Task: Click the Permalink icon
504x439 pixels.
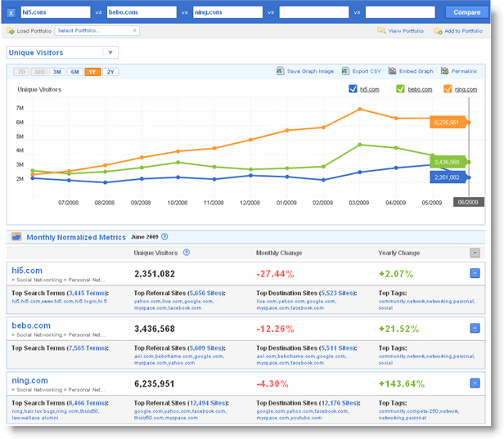Action: pos(444,71)
